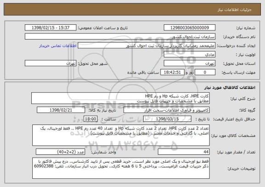Click the استان محل تحویل field تهران
265x187 pixels.
coord(190,63)
